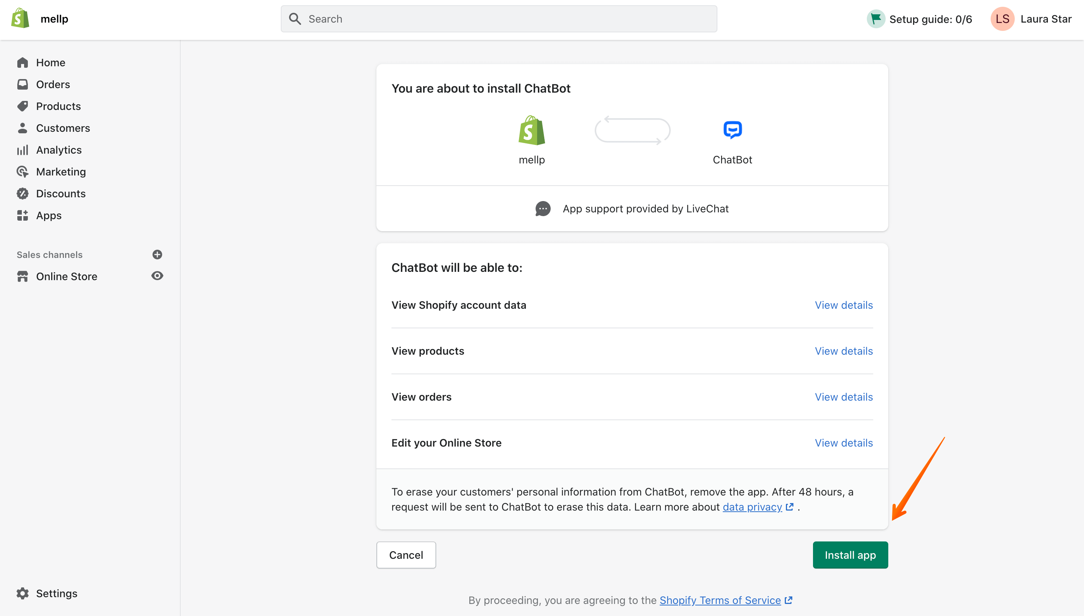Image resolution: width=1084 pixels, height=616 pixels.
Task: Click the Customers person icon
Action: tap(23, 128)
